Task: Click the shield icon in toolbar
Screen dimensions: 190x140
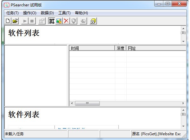Action: pyautogui.click(x=73, y=21)
